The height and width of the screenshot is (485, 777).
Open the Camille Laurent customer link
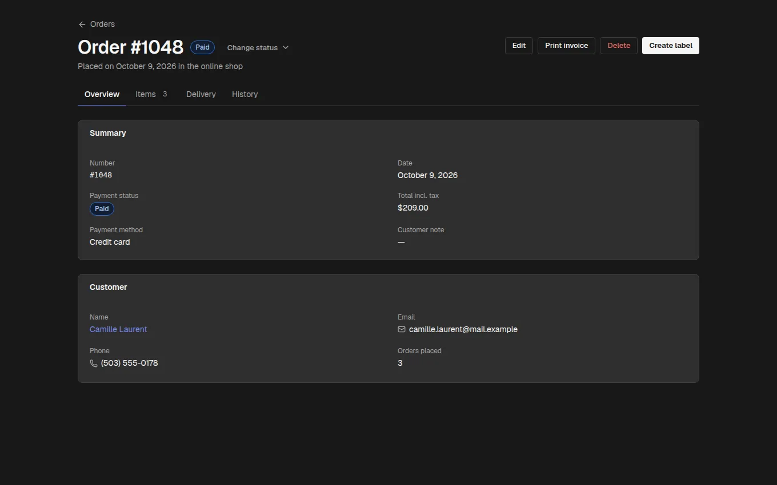pos(118,329)
